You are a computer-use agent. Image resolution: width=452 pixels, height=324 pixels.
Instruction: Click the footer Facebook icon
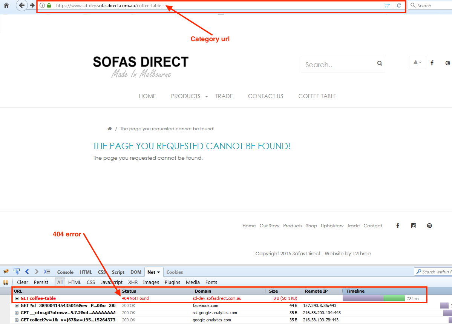[398, 225]
